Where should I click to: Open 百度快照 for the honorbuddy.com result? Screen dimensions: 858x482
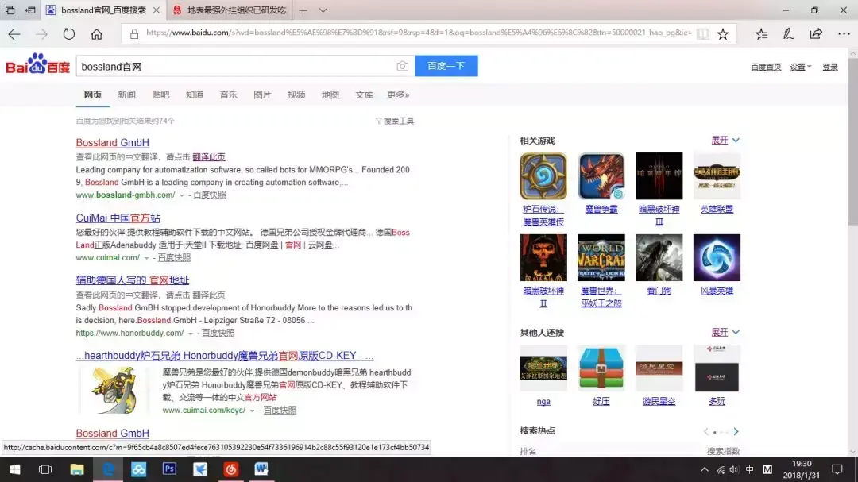point(218,334)
